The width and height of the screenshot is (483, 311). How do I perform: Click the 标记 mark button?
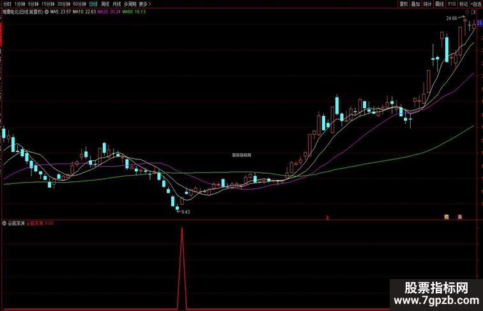(464, 4)
